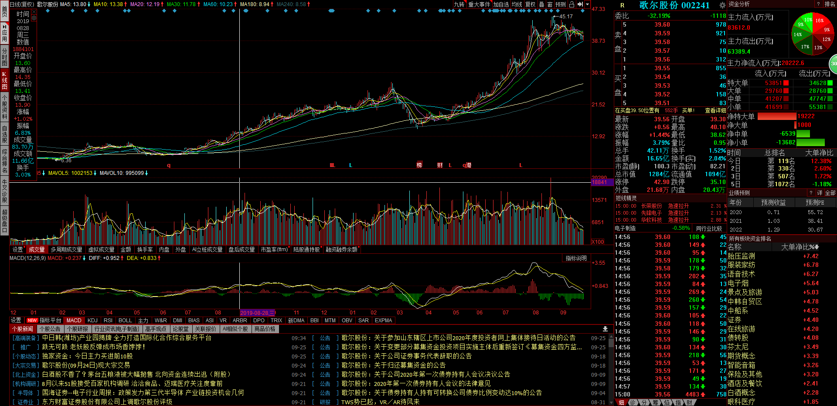
Task: Open 综合排名 in left sidebar
Action: coord(4,161)
